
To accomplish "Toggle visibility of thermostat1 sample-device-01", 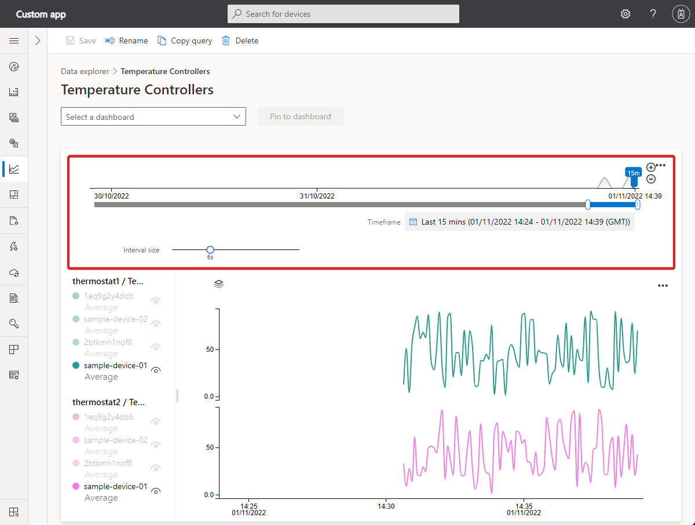I will 155,370.
